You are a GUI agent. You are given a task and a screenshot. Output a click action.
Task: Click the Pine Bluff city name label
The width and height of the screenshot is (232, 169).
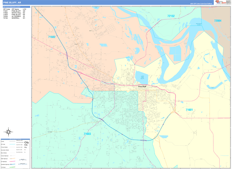coord(142,87)
